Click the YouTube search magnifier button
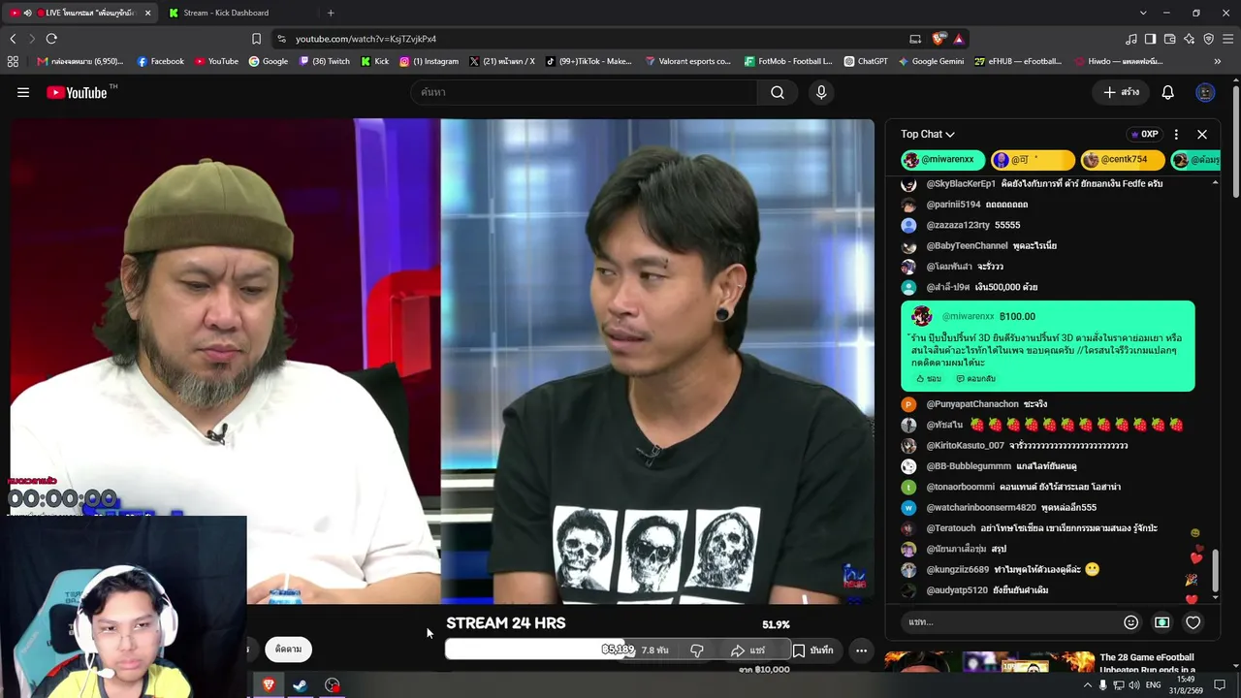1241x698 pixels. [x=778, y=92]
